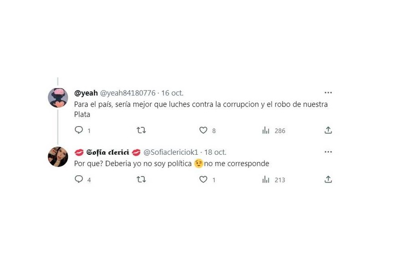
Task: Share the @yeah tweet
Action: tap(328, 130)
